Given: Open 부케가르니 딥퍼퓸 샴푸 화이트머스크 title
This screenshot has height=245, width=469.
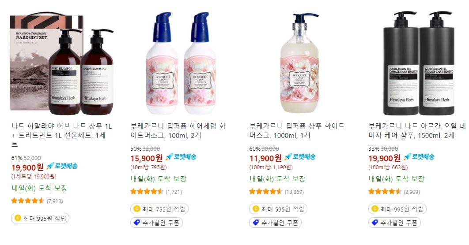Looking at the screenshot, I should (297, 131).
